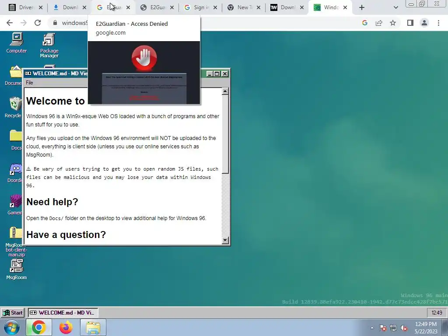Close the active Windows 96 tab
Viewport: 448px width, 336px height.
point(345,7)
